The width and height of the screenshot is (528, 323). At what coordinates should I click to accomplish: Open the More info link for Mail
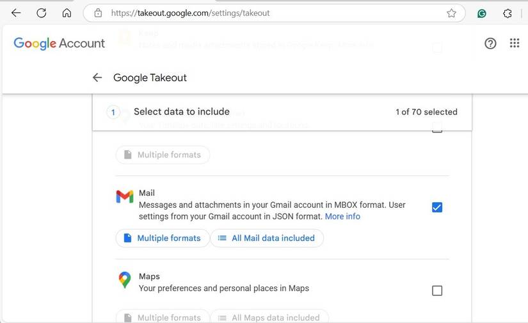pyautogui.click(x=342, y=217)
